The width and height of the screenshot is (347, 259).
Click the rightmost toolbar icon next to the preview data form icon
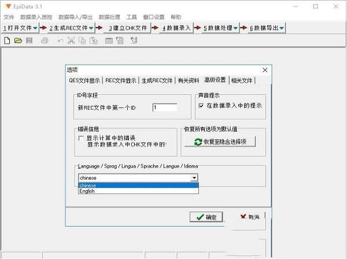click(134, 40)
